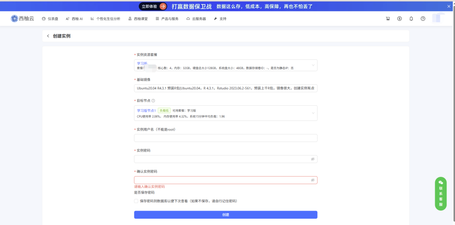Click the 创建 submit button

click(x=226, y=214)
